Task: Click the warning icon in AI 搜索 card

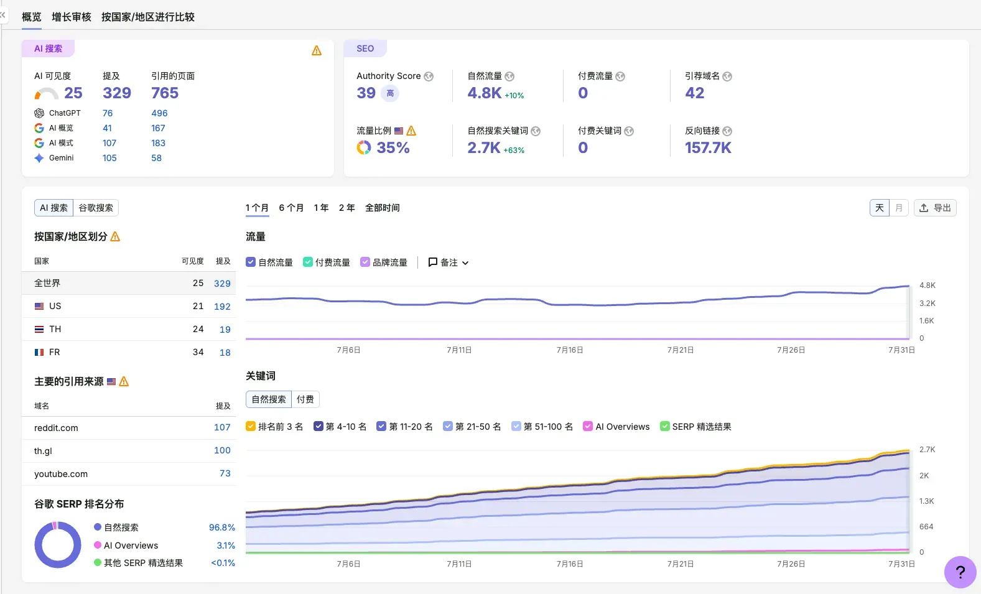Action: click(317, 50)
